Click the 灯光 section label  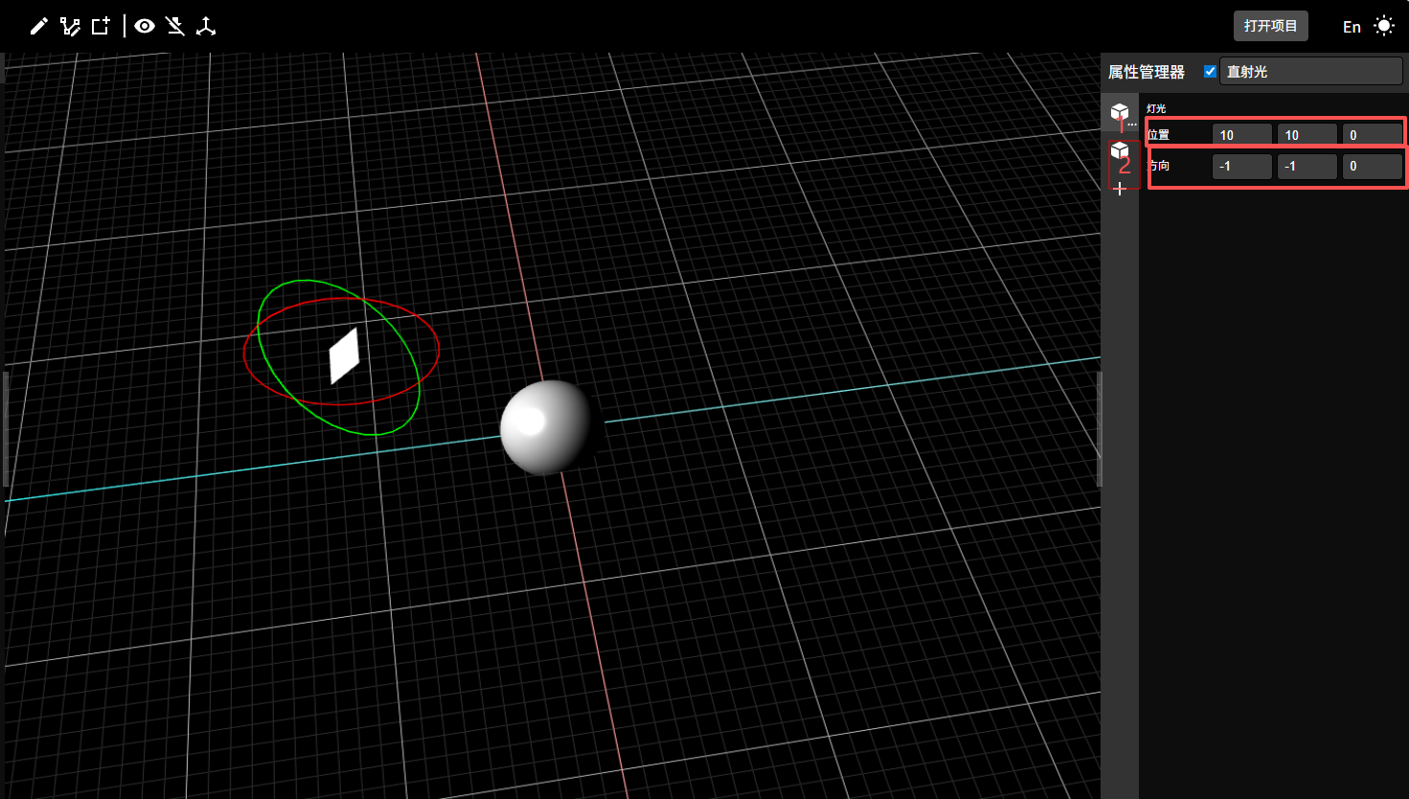[1156, 108]
